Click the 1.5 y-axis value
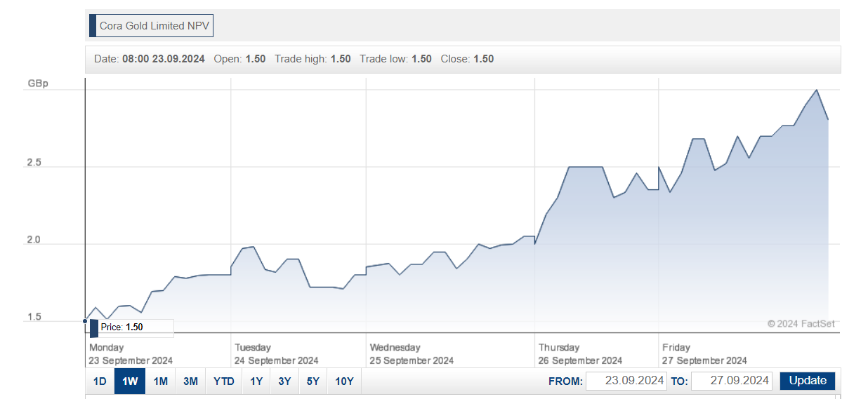 point(34,317)
